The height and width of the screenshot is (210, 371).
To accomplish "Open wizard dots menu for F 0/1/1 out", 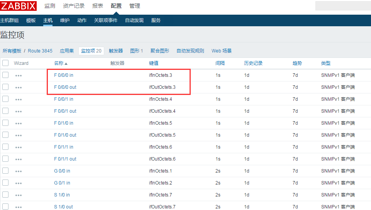I will [x=19, y=159].
